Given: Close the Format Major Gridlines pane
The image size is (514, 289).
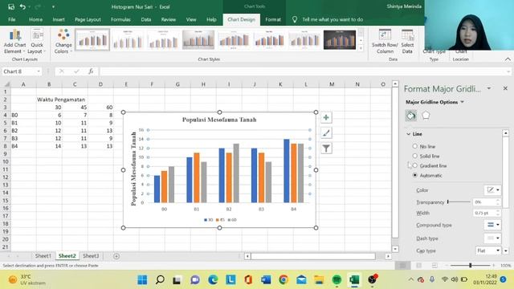Looking at the screenshot, I should point(505,88).
